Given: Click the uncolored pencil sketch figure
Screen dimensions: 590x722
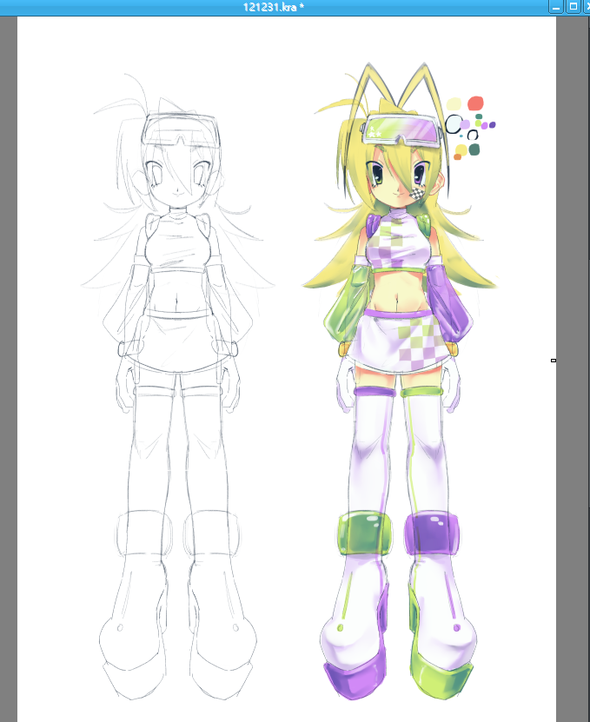Looking at the screenshot, I should point(177,387).
